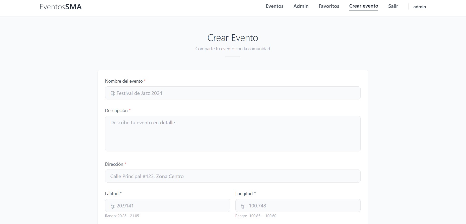This screenshot has width=466, height=224.
Task: Click the admin username in header
Action: 420,7
